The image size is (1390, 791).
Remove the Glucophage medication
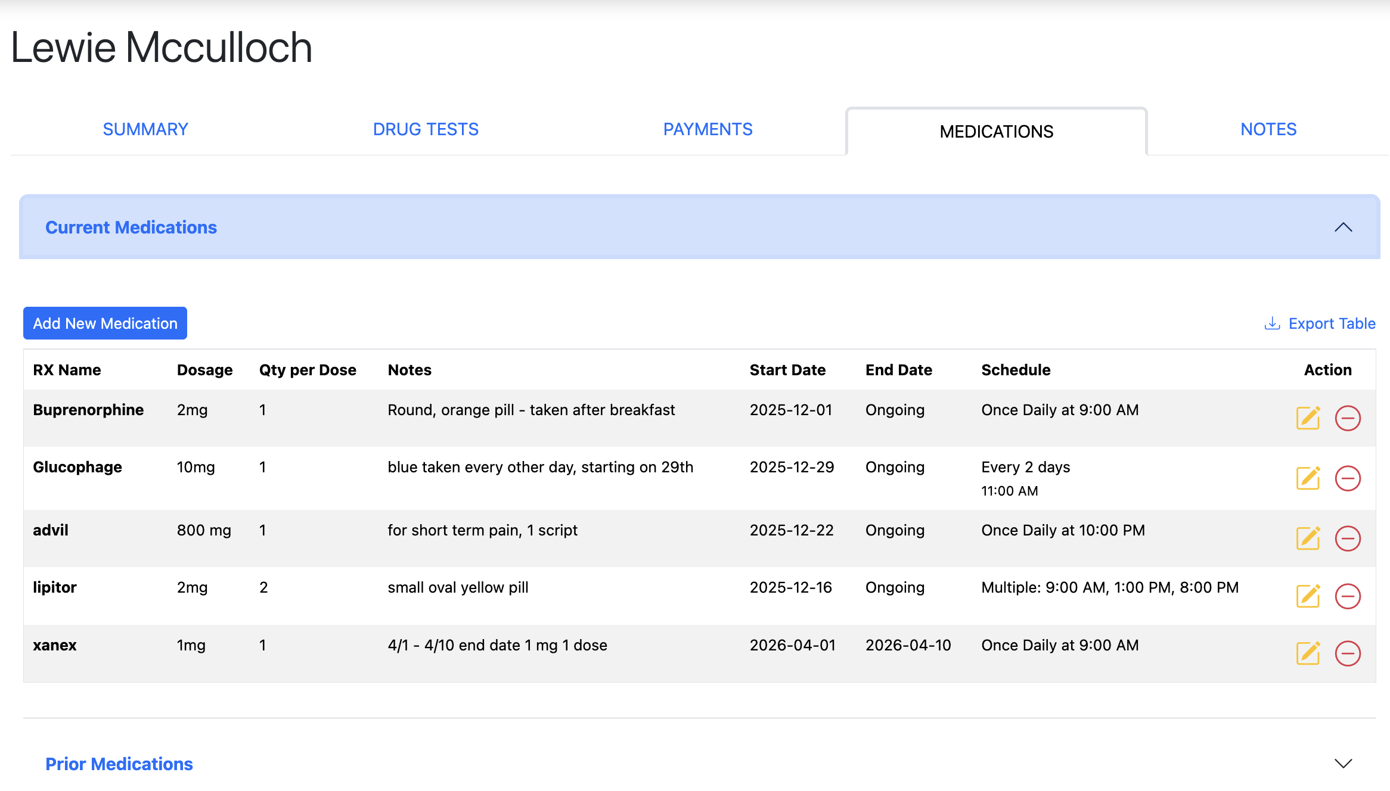coord(1348,478)
